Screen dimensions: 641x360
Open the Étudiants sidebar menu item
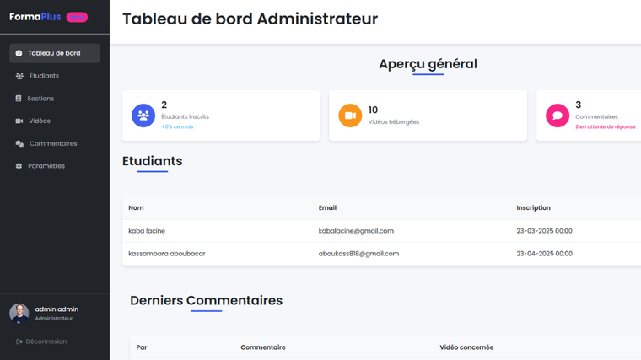(x=43, y=76)
